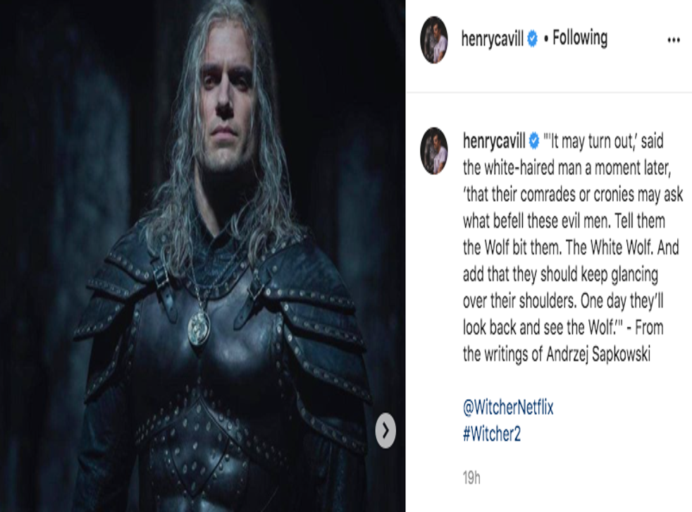Image resolution: width=692 pixels, height=512 pixels.
Task: Open the three-dot more options menu
Action: 674,40
